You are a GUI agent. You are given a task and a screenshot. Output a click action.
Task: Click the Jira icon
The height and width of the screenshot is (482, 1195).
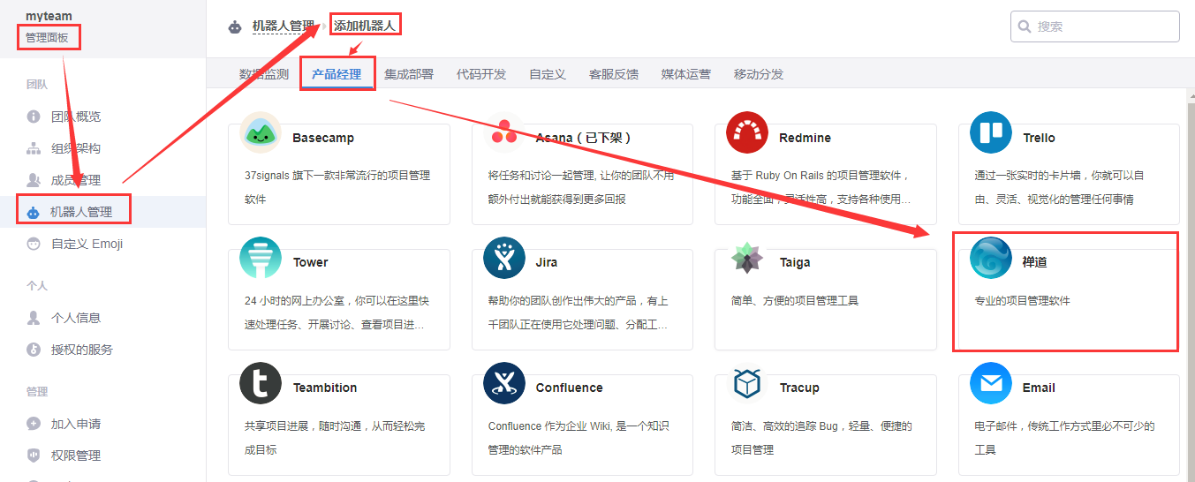[504, 258]
